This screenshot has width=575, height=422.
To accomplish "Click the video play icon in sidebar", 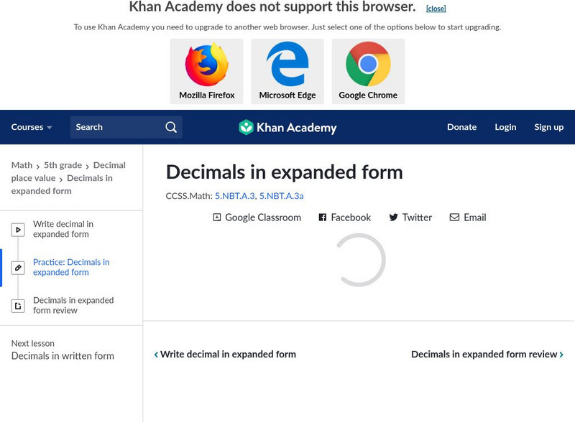I will coord(18,230).
